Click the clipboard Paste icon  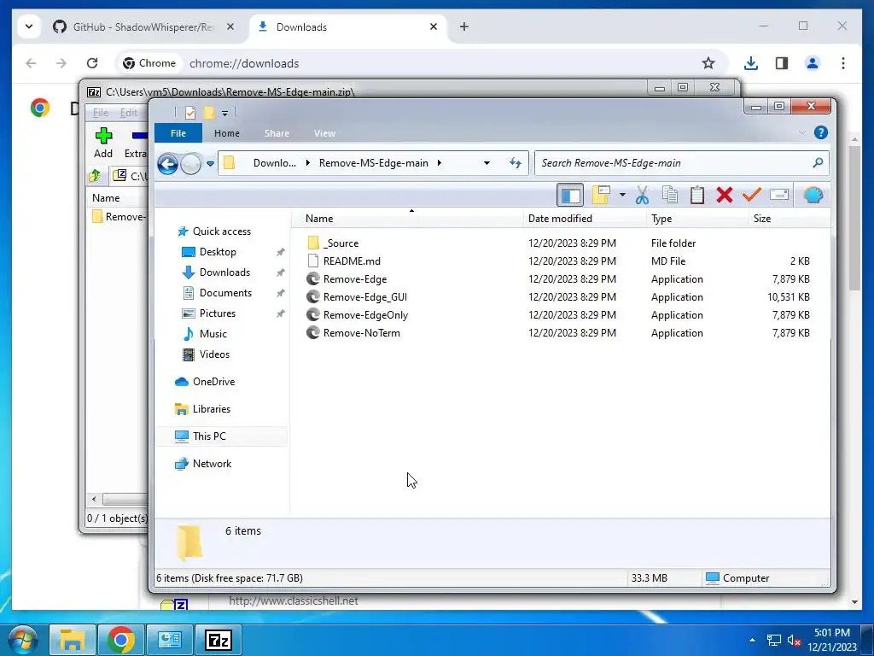[x=696, y=195]
